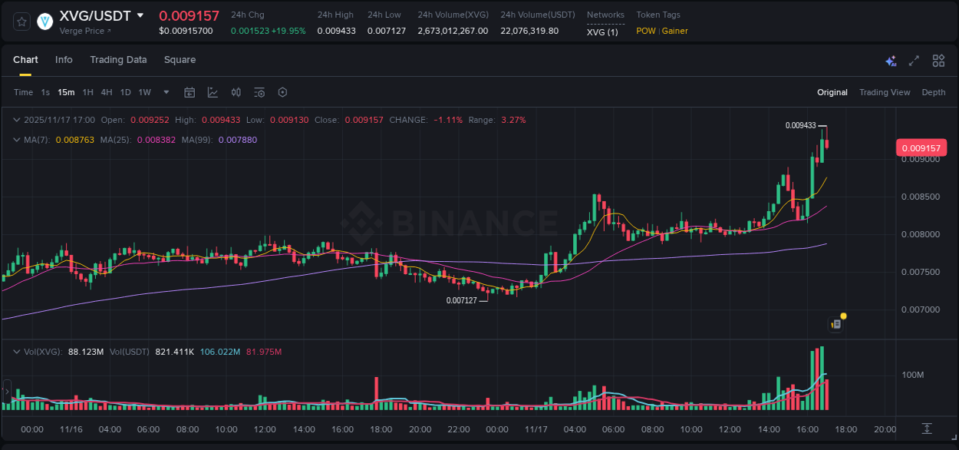This screenshot has width=959, height=450.
Task: Enter fullscreen chart mode
Action: [x=914, y=60]
